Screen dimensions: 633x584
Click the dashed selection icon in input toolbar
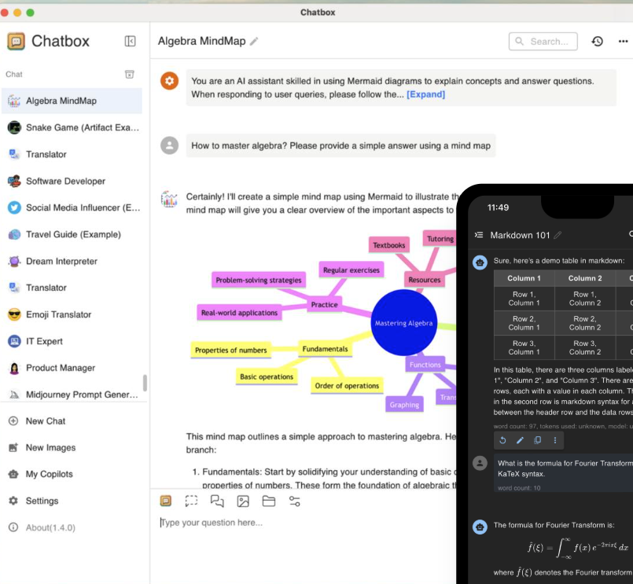[191, 501]
